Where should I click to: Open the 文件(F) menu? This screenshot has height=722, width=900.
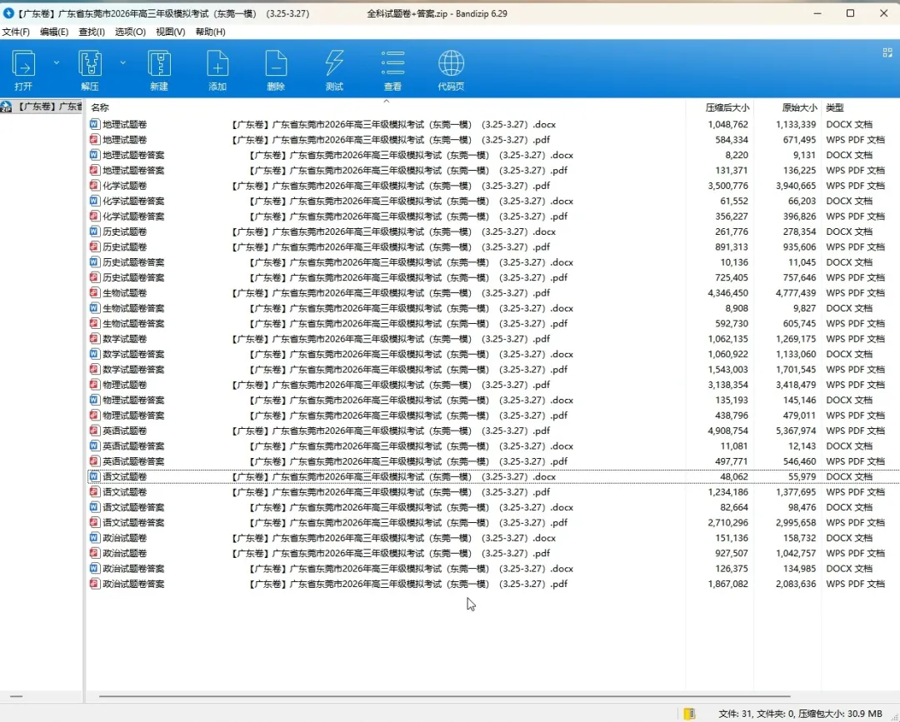point(16,32)
